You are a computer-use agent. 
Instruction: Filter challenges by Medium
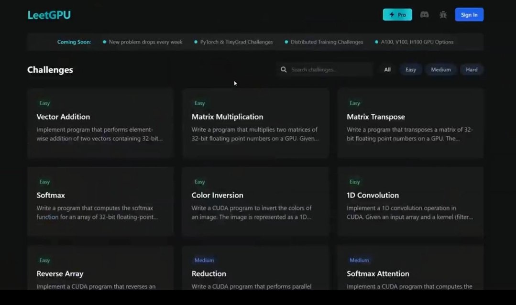click(x=441, y=69)
